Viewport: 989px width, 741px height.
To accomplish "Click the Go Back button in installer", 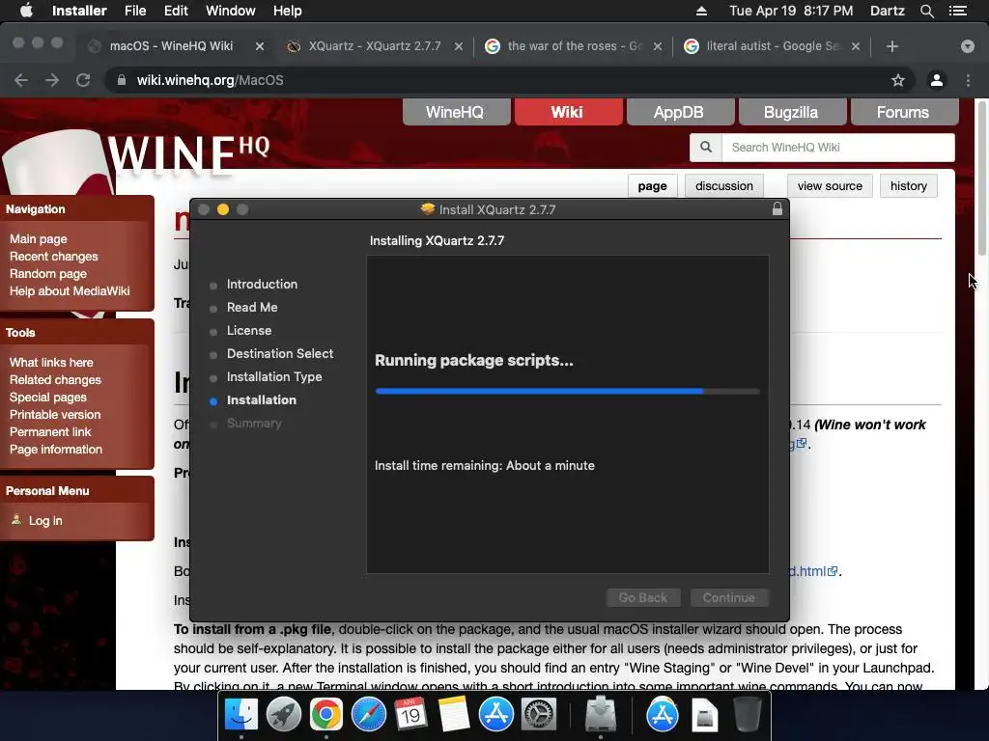I will pos(642,597).
